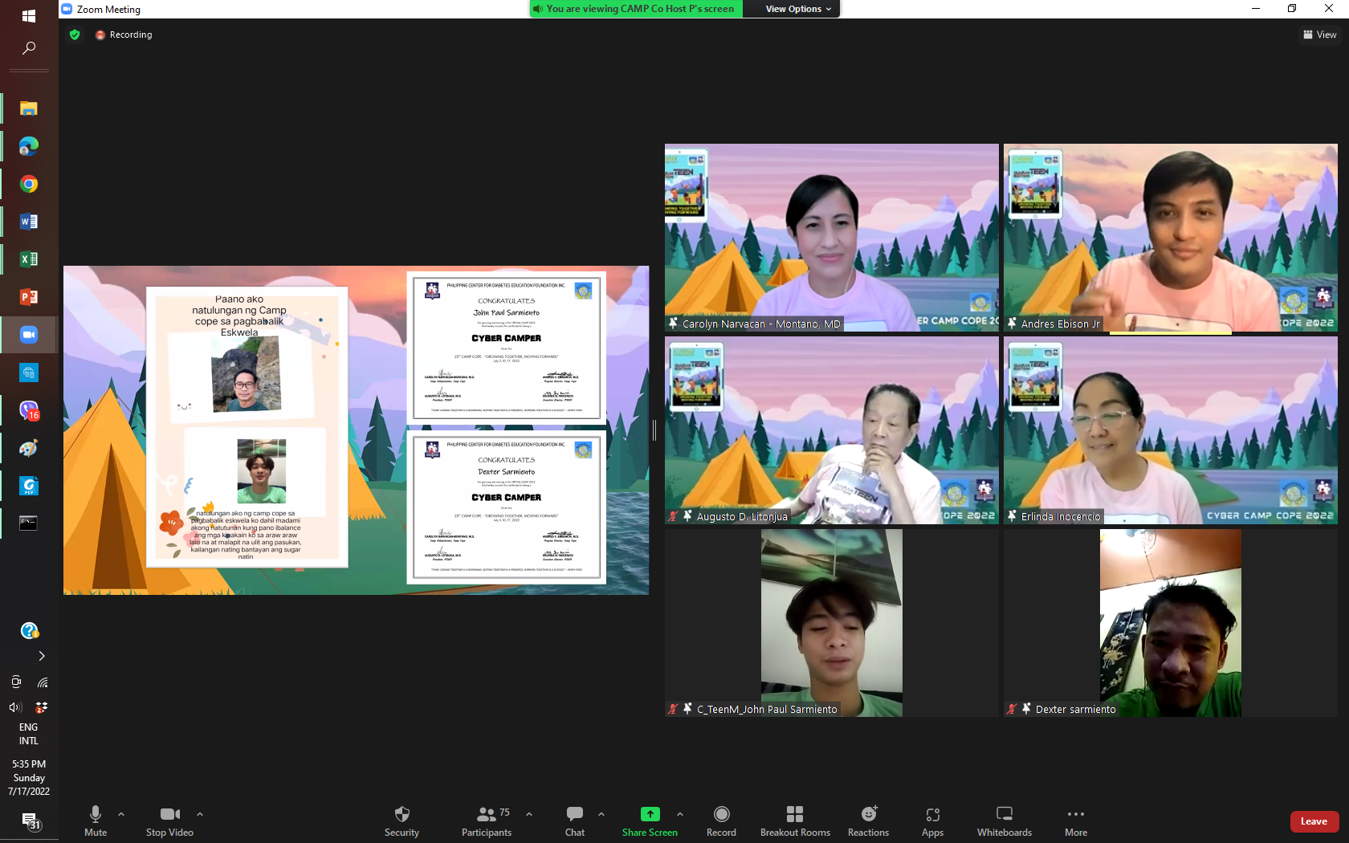This screenshot has width=1349, height=843.
Task: Open the Whiteboards tool
Action: pos(1004,815)
